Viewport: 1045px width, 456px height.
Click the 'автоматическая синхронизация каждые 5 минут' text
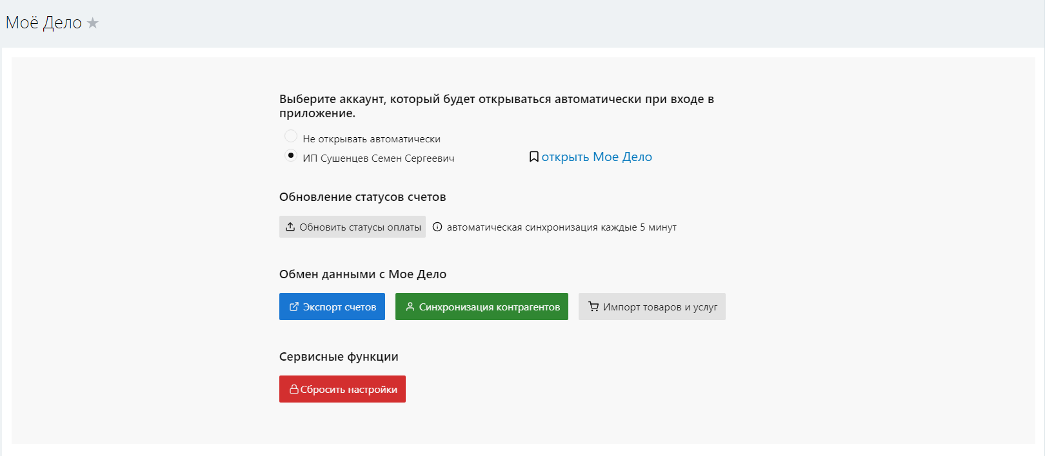tap(561, 227)
